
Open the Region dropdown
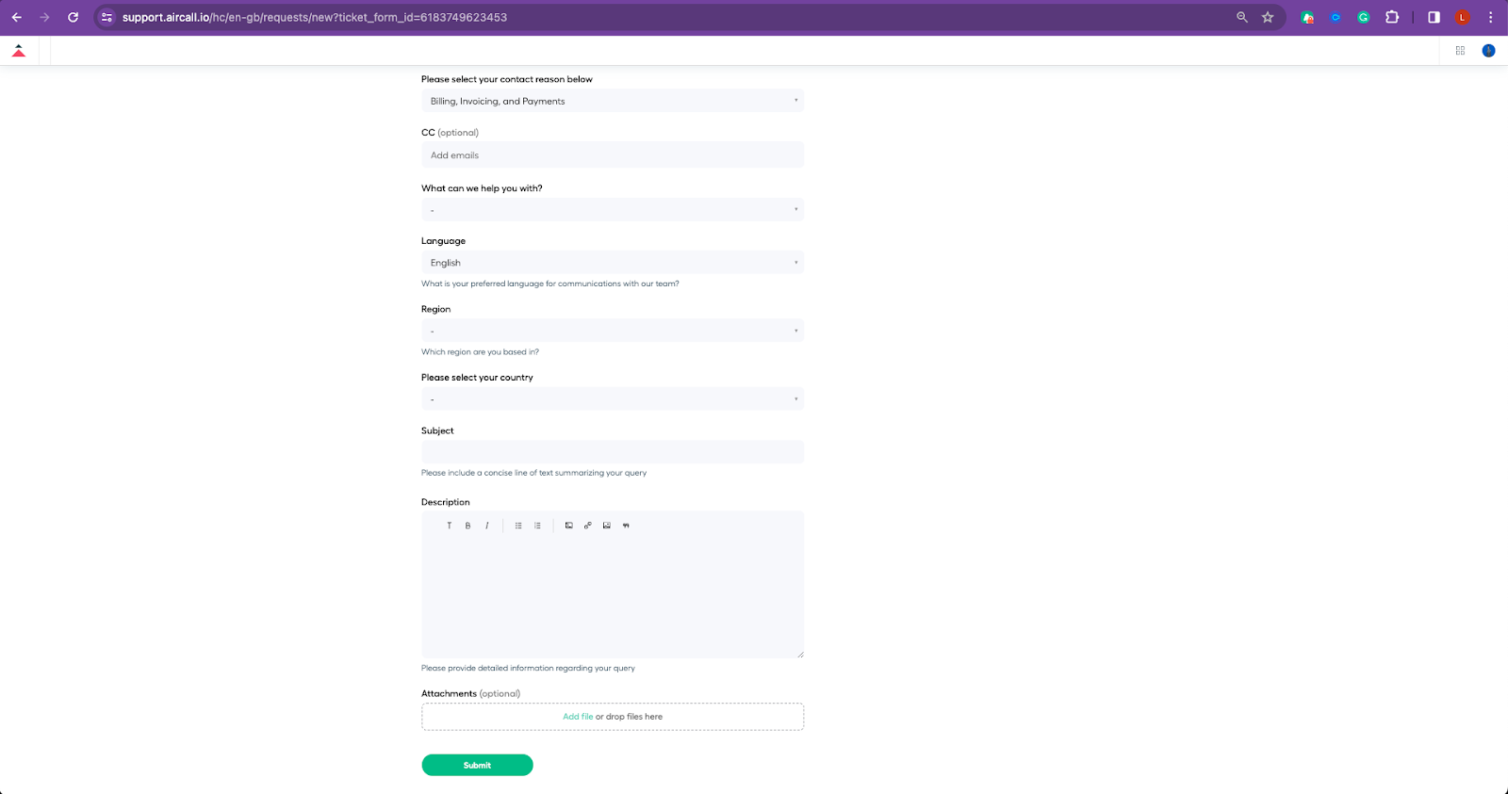tap(613, 331)
